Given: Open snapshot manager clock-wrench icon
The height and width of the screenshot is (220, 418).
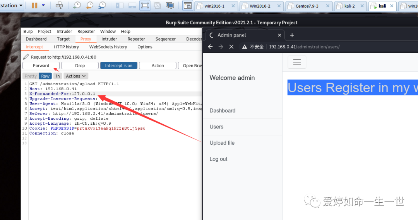Looking at the screenshot, I should coord(102,5).
